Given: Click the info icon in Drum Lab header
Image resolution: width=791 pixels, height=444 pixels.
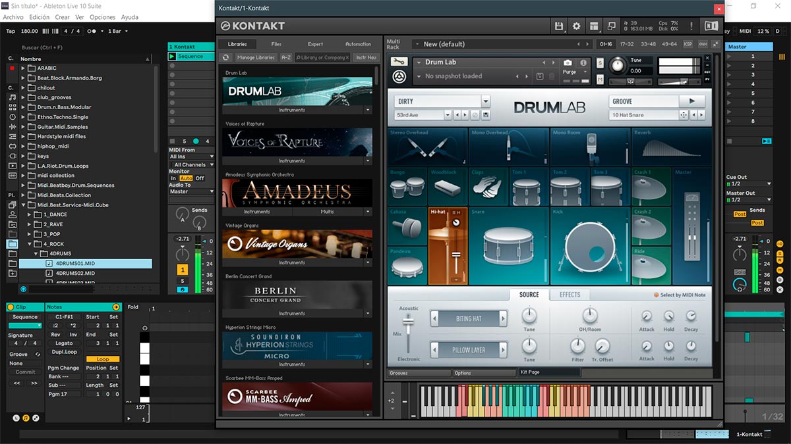Looking at the screenshot, I should (x=583, y=62).
